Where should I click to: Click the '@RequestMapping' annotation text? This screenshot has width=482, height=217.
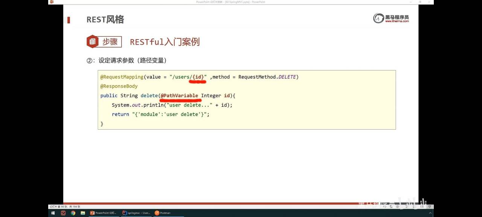click(x=122, y=77)
